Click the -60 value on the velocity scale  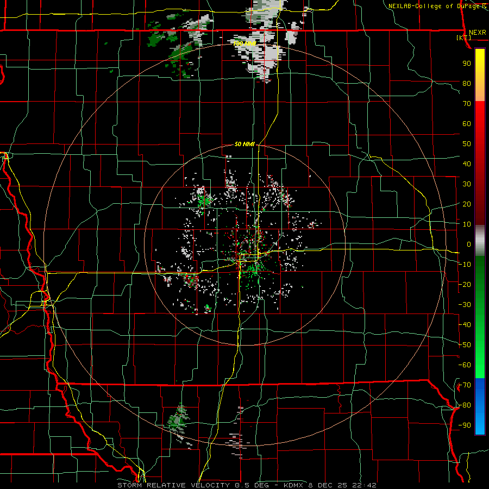(x=465, y=365)
